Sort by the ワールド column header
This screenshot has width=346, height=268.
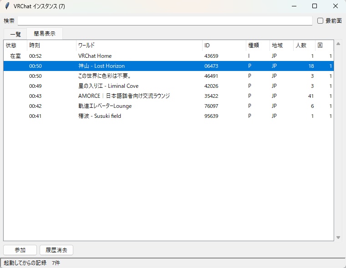click(139, 46)
